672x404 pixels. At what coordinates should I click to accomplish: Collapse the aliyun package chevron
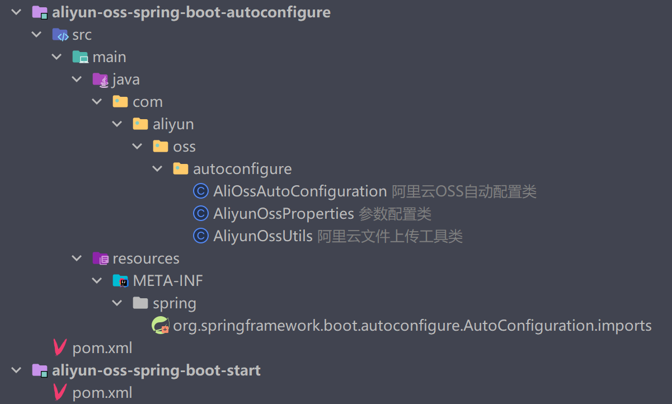pos(117,124)
